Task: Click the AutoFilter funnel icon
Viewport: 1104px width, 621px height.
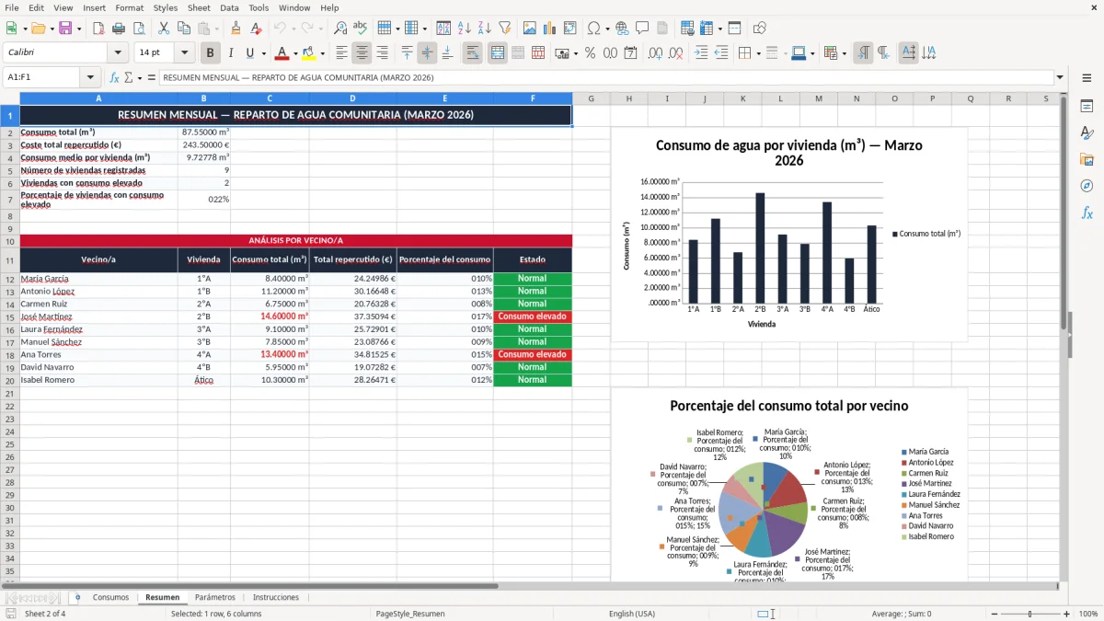Action: pyautogui.click(x=504, y=29)
